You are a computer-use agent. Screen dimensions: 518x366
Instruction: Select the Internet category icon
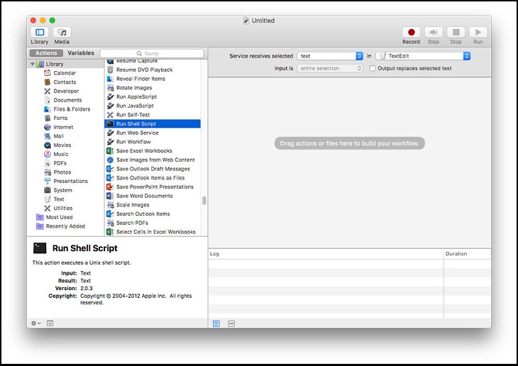[48, 127]
